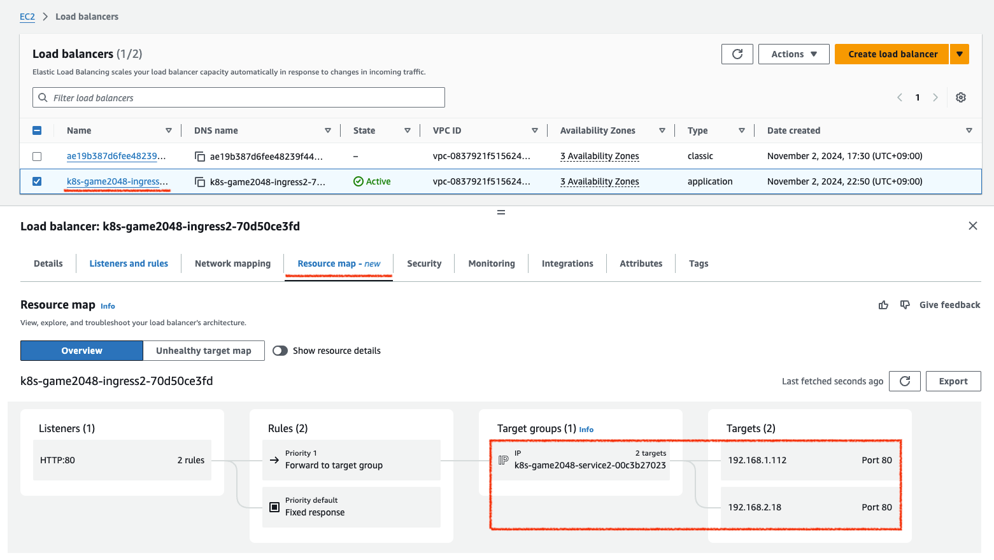Screen dimensions: 994x560
Task: Switch to the Attributes tab
Action: 641,263
